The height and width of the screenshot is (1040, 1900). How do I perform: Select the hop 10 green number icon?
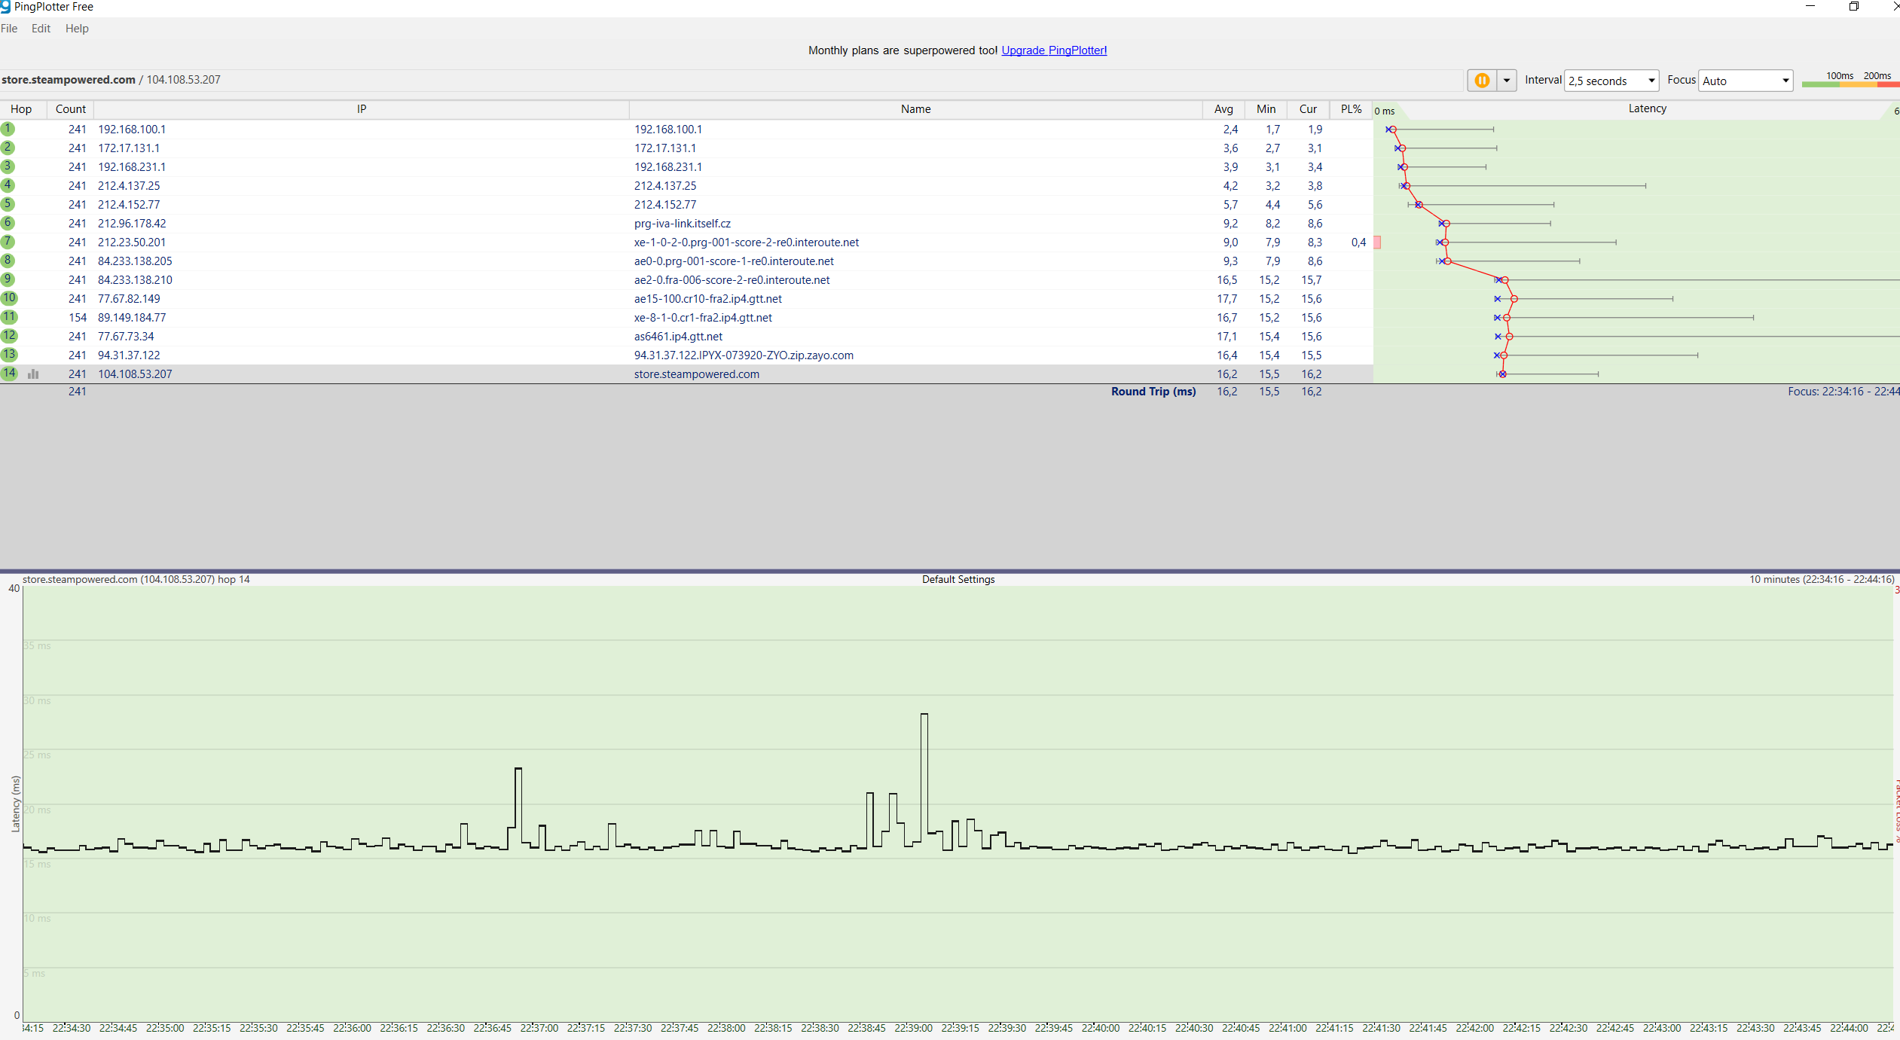(9, 298)
